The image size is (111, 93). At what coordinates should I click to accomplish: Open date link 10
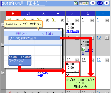click(x=99, y=37)
